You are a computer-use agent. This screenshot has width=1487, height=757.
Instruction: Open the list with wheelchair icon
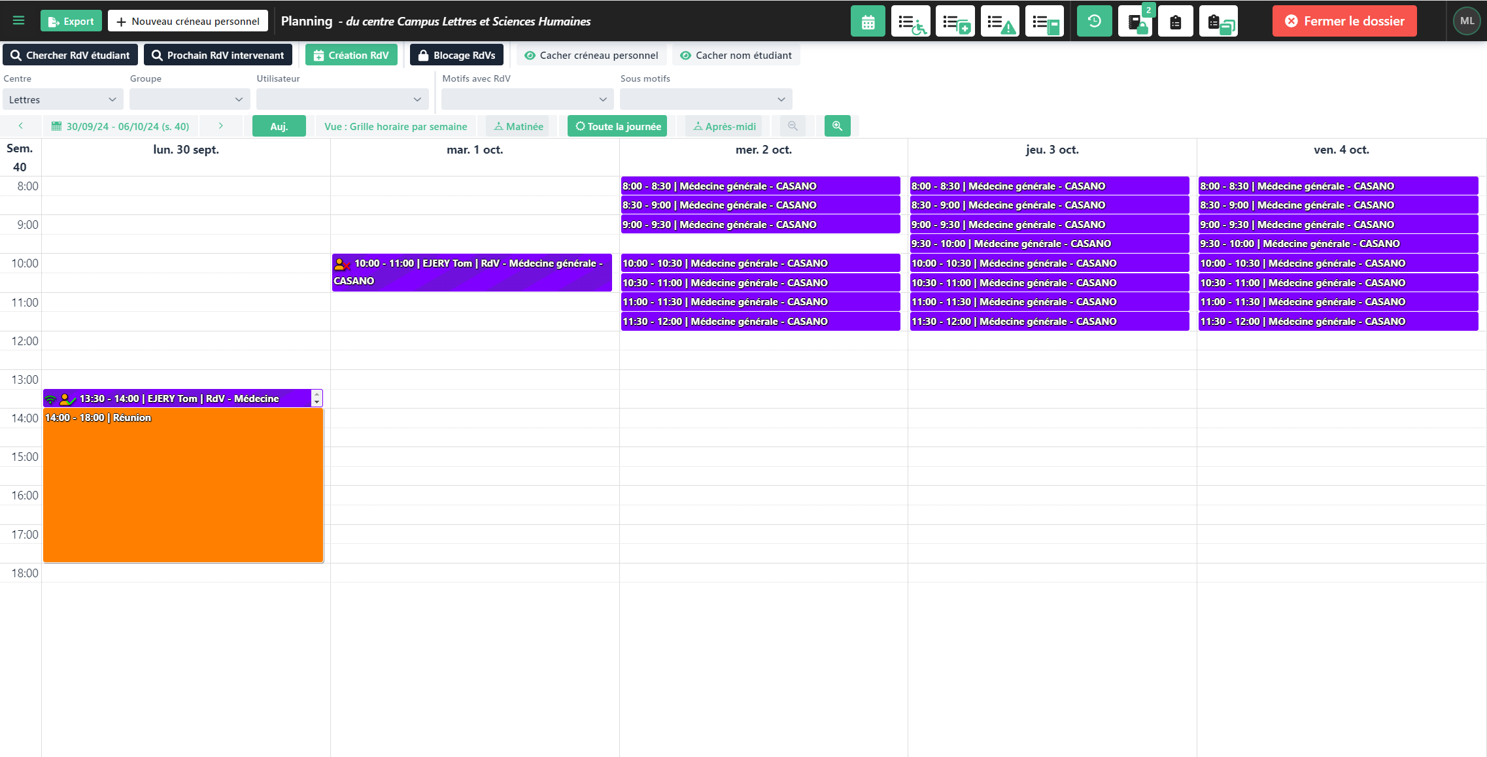tap(911, 22)
